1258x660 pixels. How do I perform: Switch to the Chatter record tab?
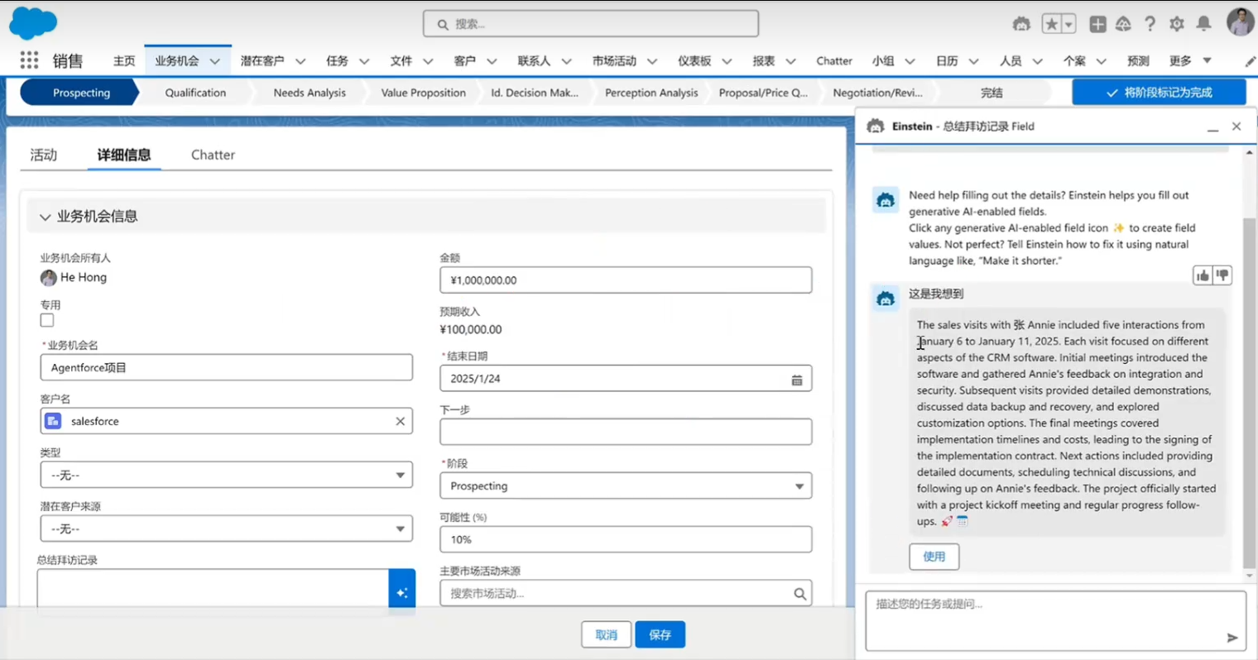click(213, 155)
